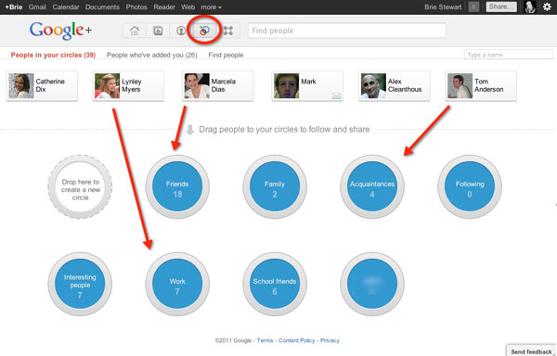Open the Profile icon in Google+ toolbar
This screenshot has width=557, height=356.
[x=181, y=31]
